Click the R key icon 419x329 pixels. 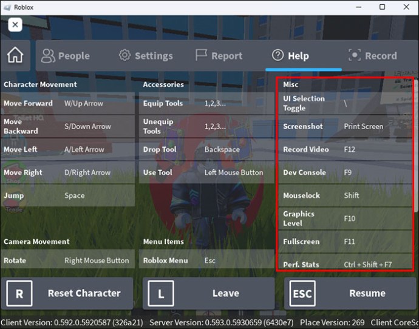pyautogui.click(x=19, y=294)
